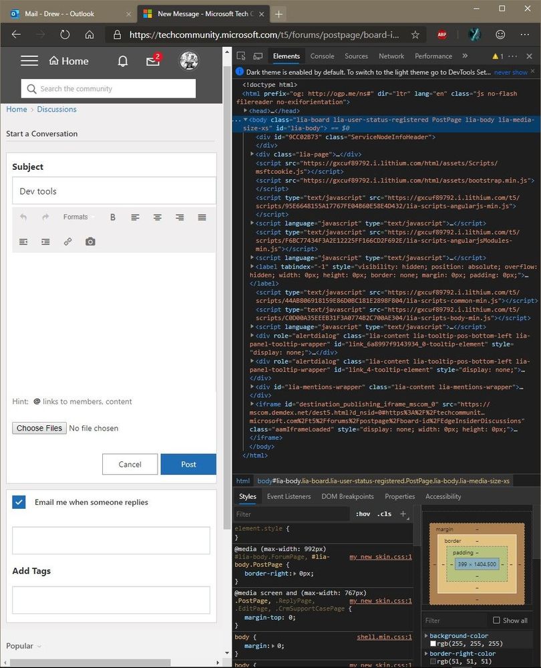Expand the iframe destination_publishing node
Viewport: 541px width, 668px height.
tap(252, 404)
